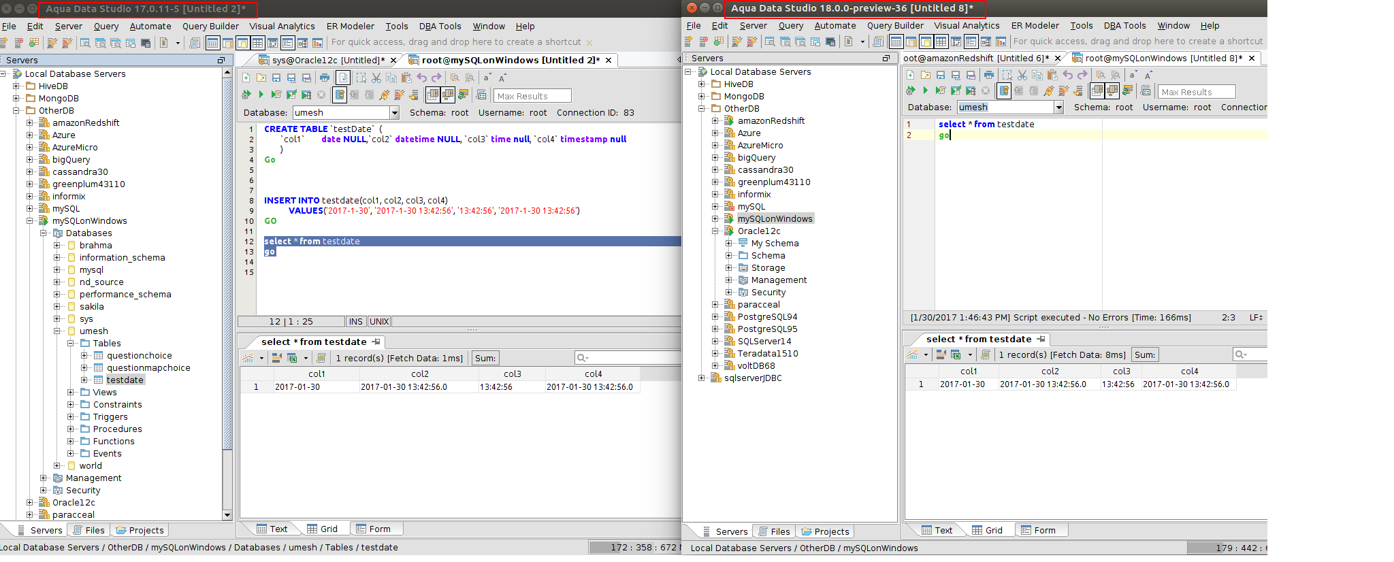Click Undo arrow in right editor toolbar
Viewport: 1394px width, 562px height.
coord(1067,75)
